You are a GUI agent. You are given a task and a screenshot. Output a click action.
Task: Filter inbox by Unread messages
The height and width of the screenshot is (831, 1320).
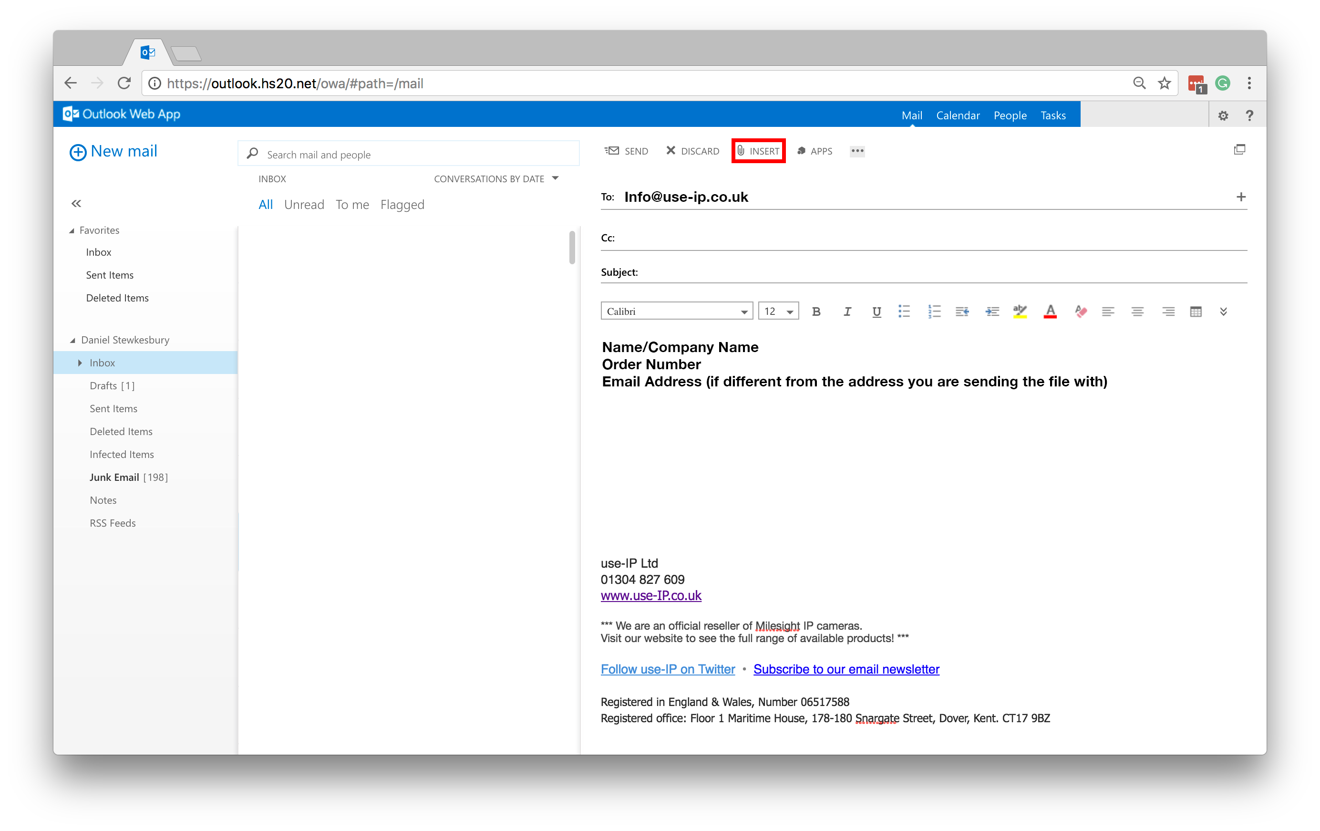[304, 204]
